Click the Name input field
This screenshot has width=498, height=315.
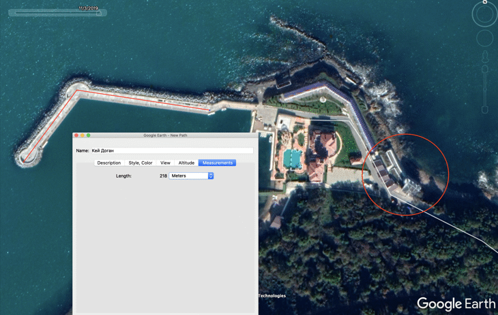(172, 150)
